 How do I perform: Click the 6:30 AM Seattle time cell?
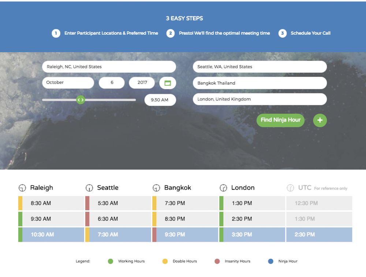(118, 219)
